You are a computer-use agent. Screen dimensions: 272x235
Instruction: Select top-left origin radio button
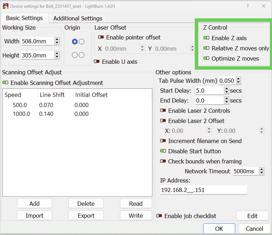tap(75, 42)
